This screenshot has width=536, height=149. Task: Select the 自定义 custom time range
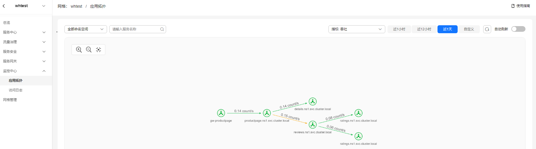pyautogui.click(x=469, y=29)
